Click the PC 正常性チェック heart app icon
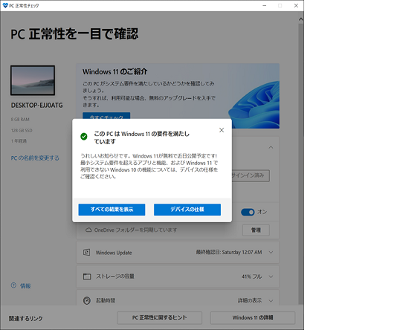Viewport: 400px width, 330px height. (5, 5)
